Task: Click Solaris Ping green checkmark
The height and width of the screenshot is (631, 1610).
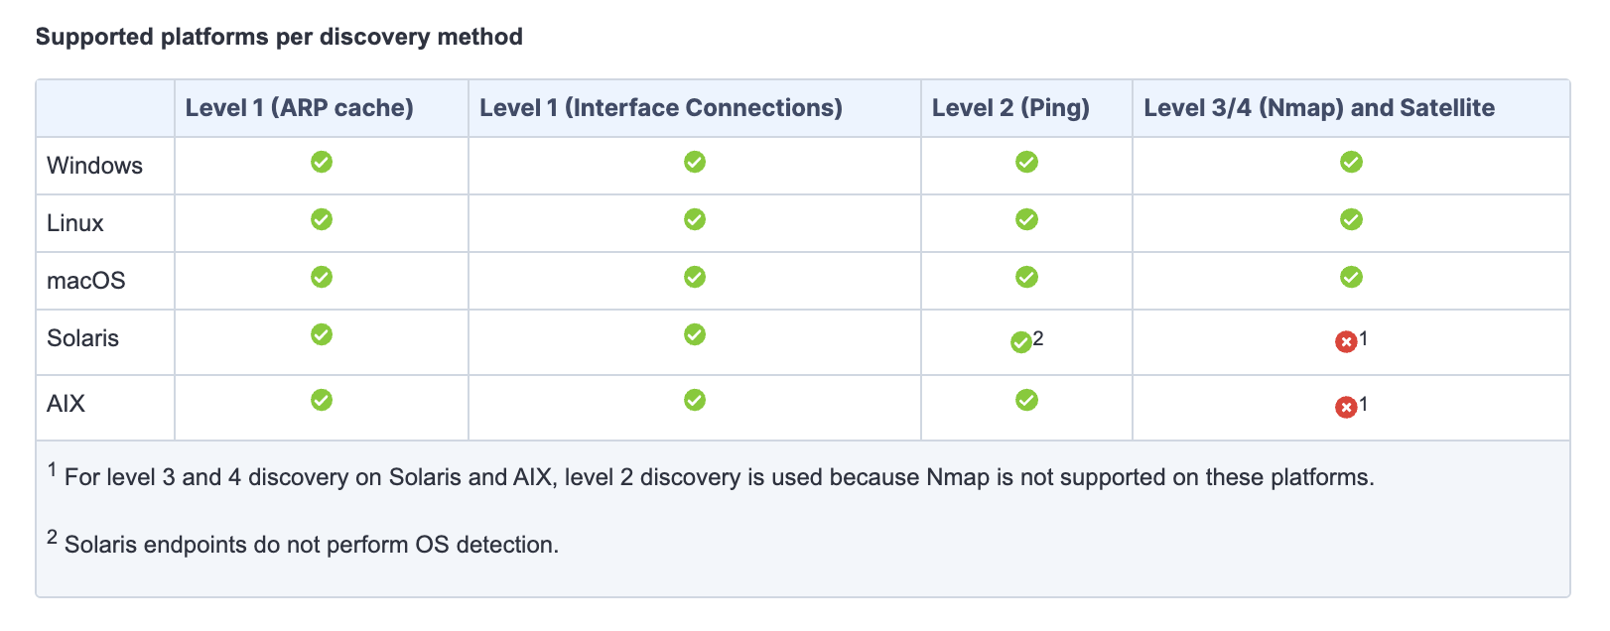Action: click(x=1020, y=342)
